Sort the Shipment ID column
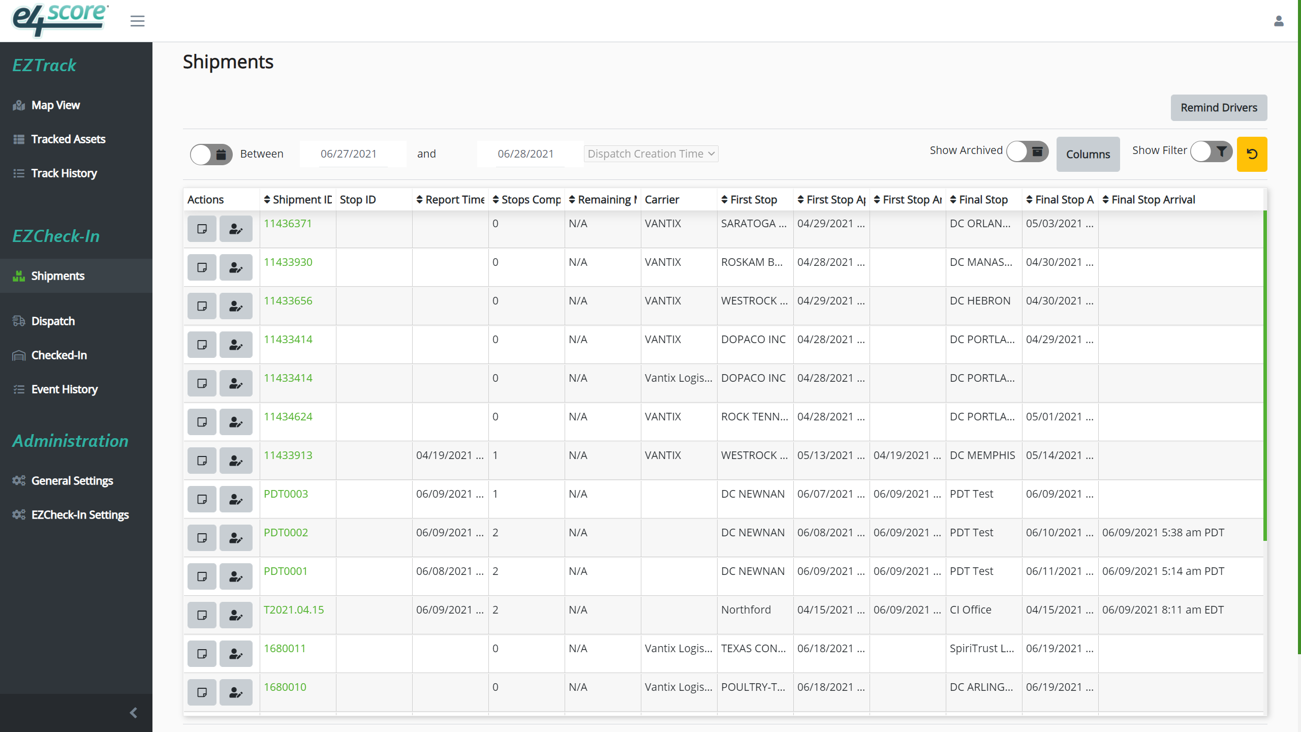The width and height of the screenshot is (1301, 732). click(267, 199)
